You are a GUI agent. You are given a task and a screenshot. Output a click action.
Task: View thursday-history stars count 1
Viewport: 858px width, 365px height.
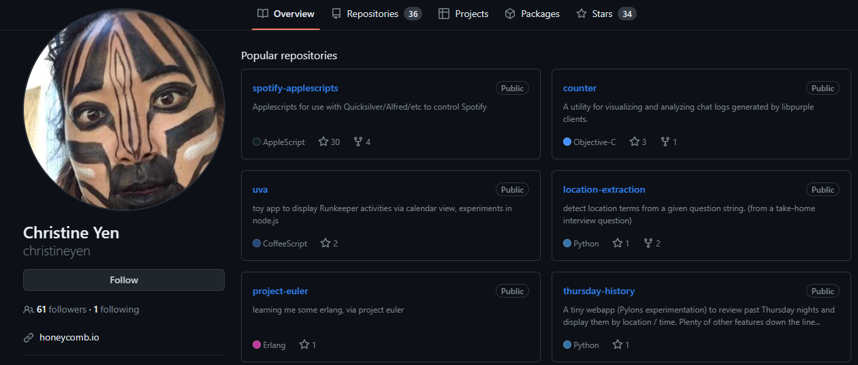pos(621,345)
